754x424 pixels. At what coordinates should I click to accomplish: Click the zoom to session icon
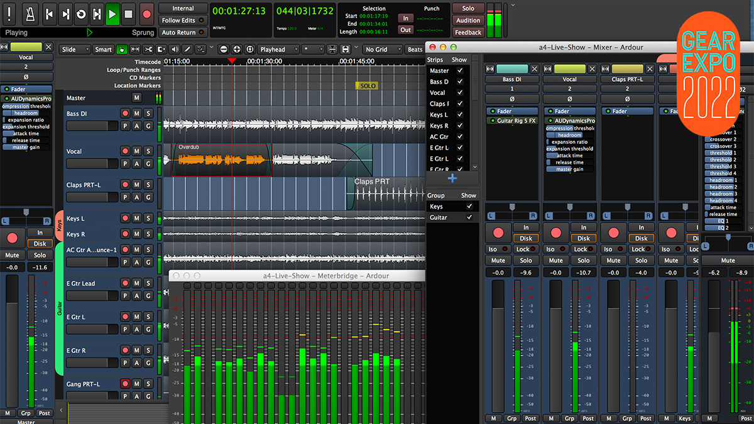(250, 50)
